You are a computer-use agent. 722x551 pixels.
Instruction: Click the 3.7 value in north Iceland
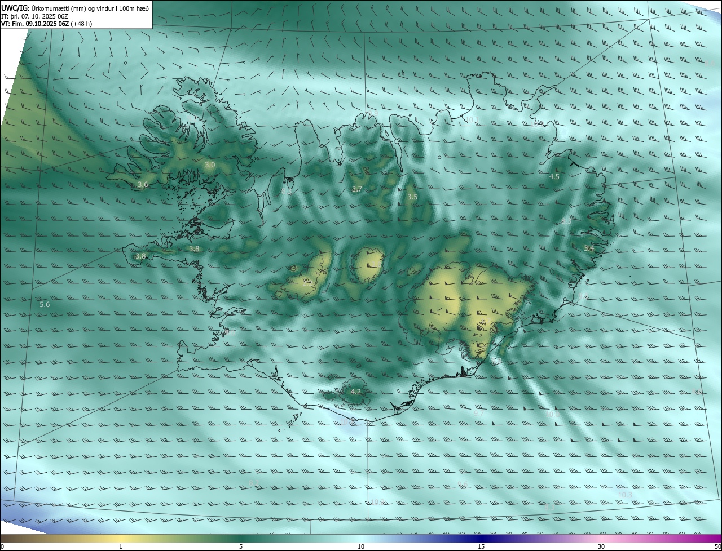click(x=356, y=189)
